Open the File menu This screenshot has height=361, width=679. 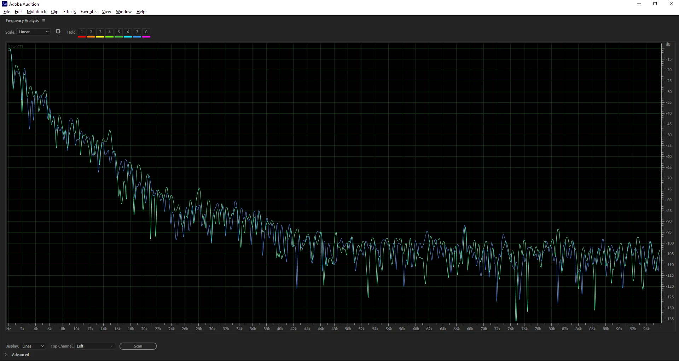(7, 12)
